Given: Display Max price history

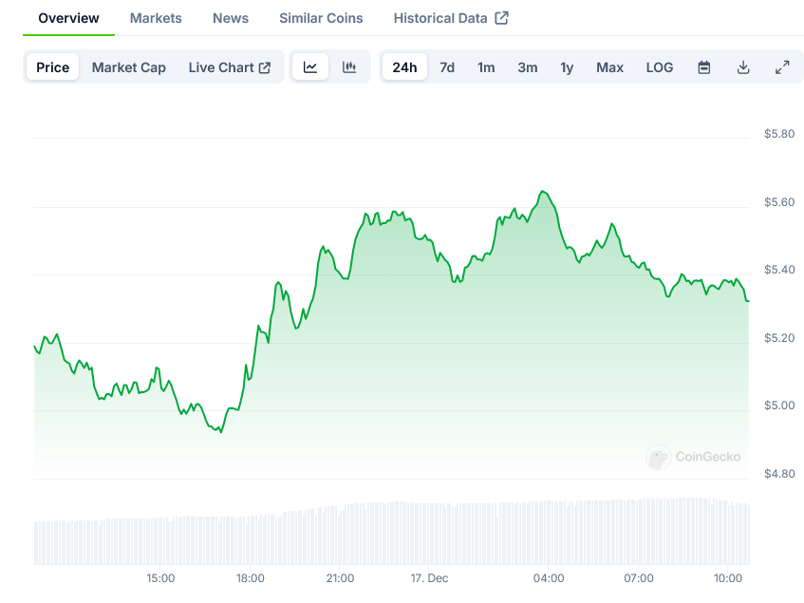Looking at the screenshot, I should [x=610, y=67].
